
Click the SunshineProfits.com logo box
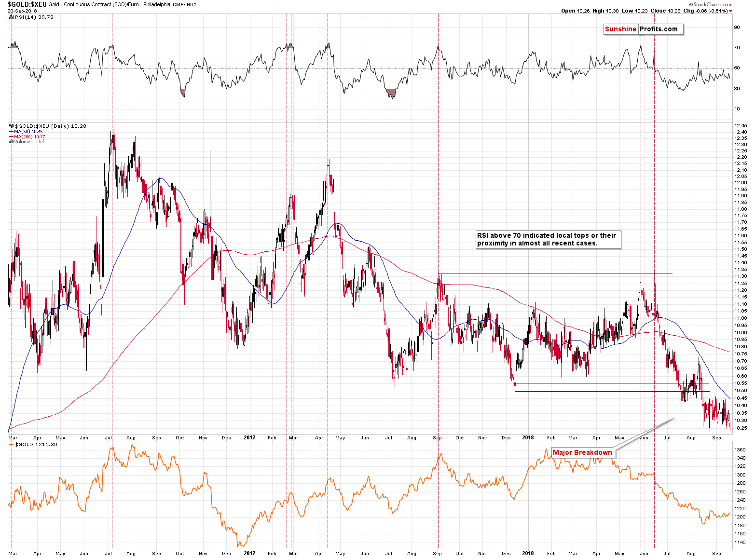643,29
